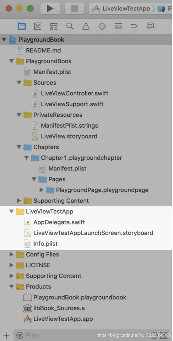
Task: Open the Debug navigator
Action: 118,26
